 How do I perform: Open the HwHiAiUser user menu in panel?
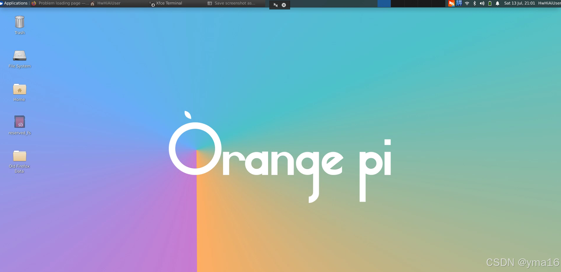pos(549,3)
